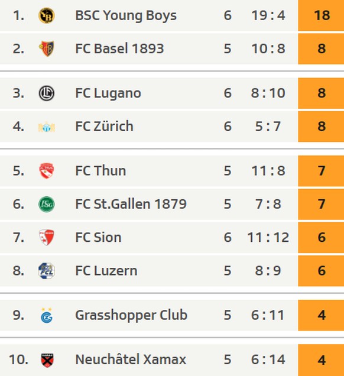Image resolution: width=344 pixels, height=376 pixels.
Task: Click the FC Luzern club crest
Action: click(47, 271)
